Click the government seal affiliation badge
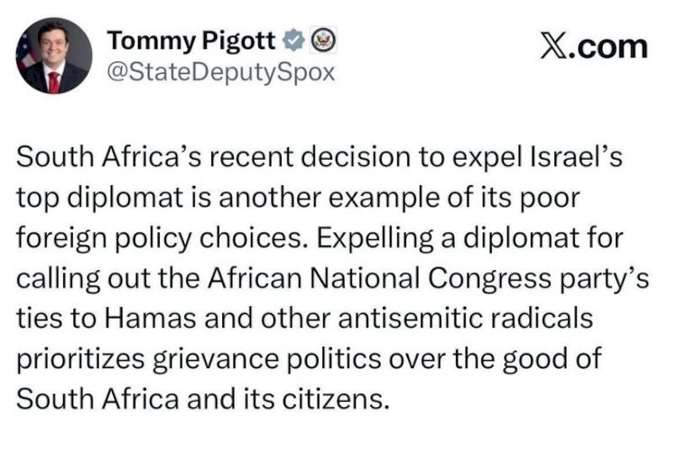This screenshot has width=677, height=454. [323, 42]
